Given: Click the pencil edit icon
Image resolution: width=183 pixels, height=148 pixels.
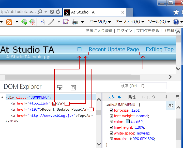Looking at the screenshot, I should tap(51, 22).
